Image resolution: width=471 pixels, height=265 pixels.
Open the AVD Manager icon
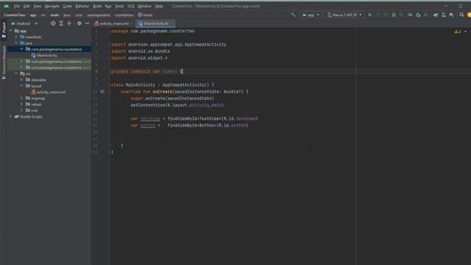pos(444,15)
